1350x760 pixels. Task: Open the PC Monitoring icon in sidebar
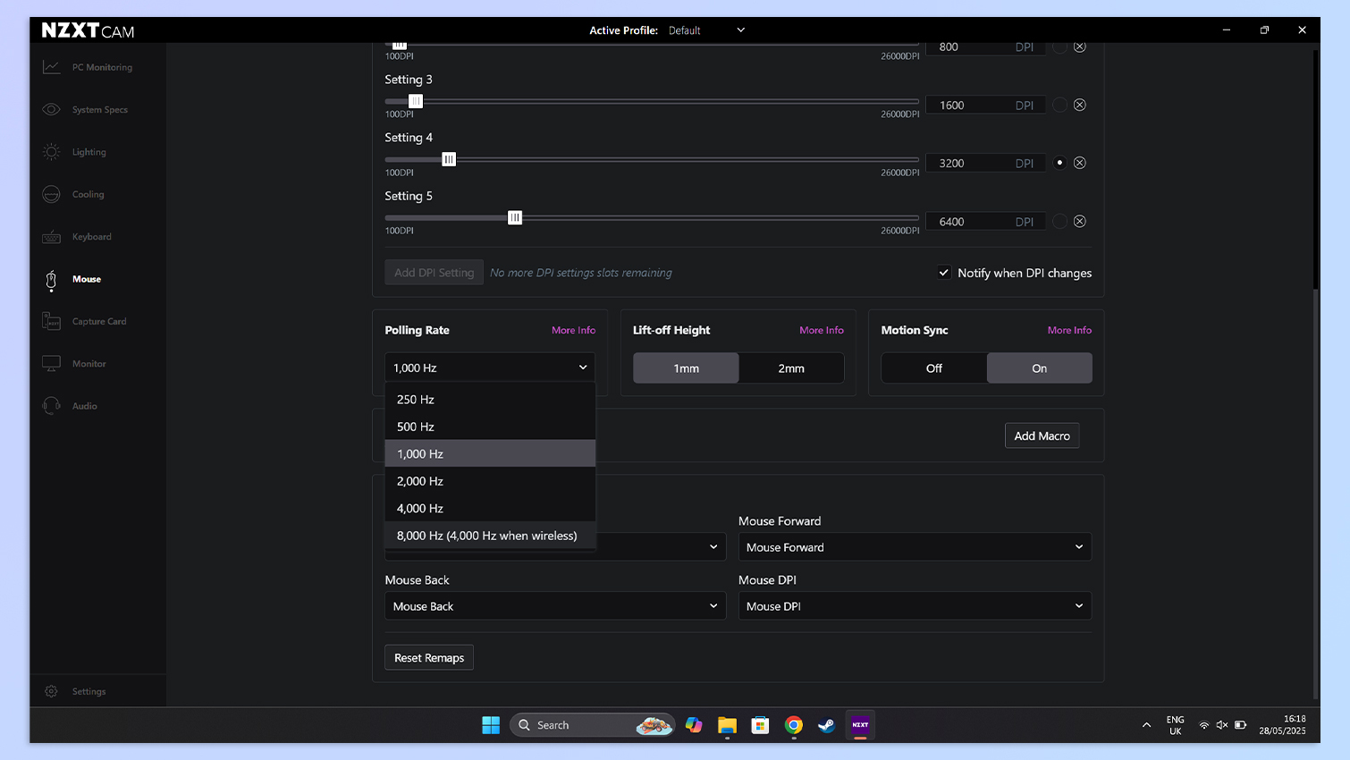tap(52, 67)
